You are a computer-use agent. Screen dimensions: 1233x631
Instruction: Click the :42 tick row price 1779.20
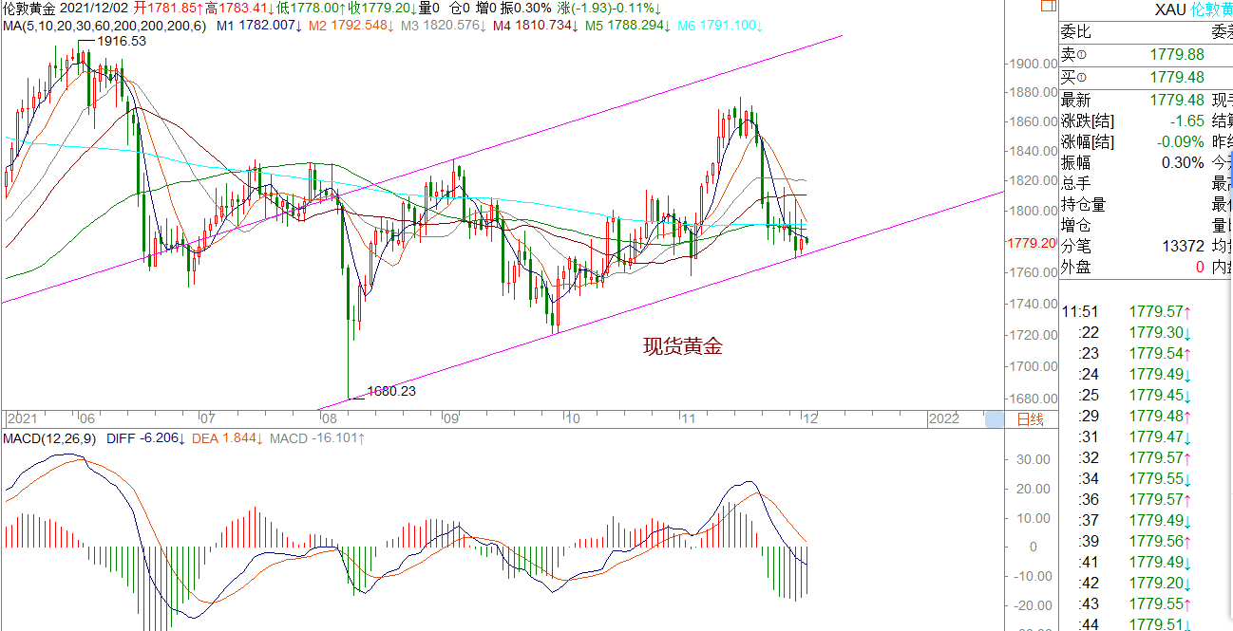click(1156, 583)
